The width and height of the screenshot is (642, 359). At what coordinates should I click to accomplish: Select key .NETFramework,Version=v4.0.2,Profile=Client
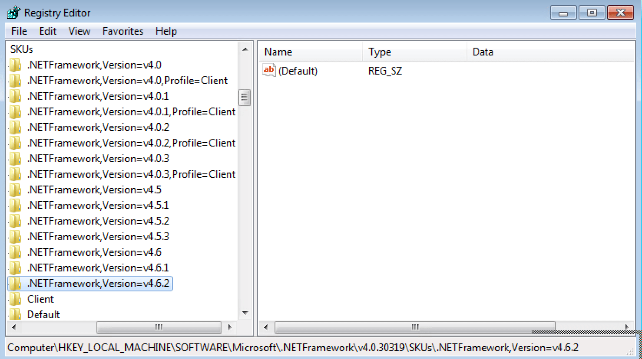[131, 143]
